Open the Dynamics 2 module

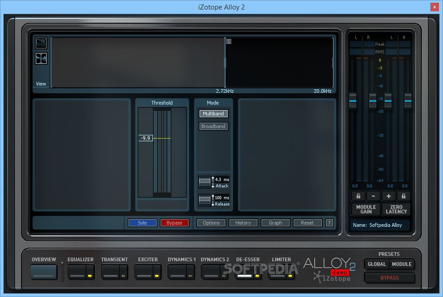click(x=210, y=272)
